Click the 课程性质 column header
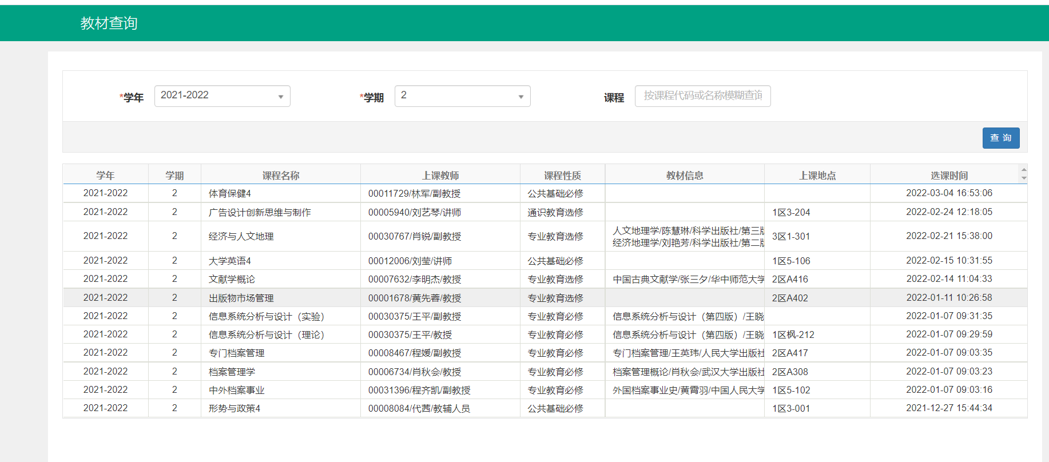Viewport: 1049px width, 462px height. (x=562, y=176)
